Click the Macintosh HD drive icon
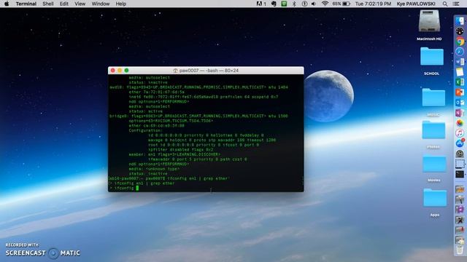The image size is (467, 262). [x=429, y=21]
